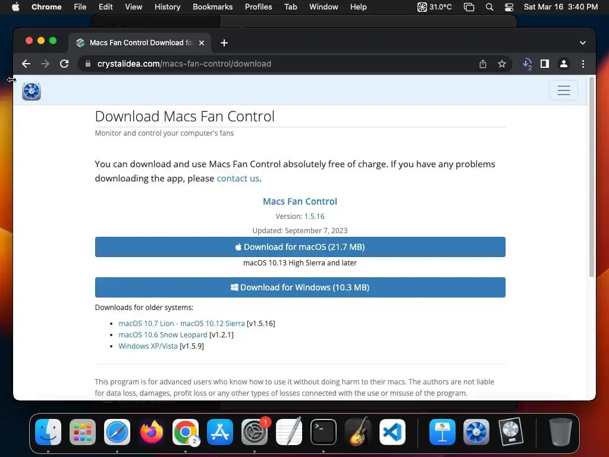609x457 pixels.
Task: Open Chrome profile avatar menu
Action: pos(564,64)
